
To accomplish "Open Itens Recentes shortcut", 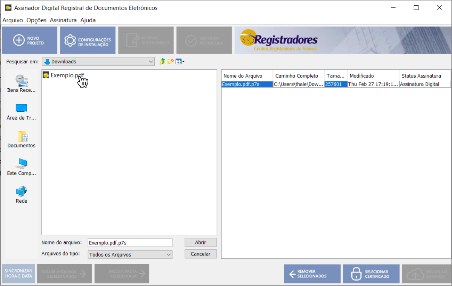I will 22,83.
